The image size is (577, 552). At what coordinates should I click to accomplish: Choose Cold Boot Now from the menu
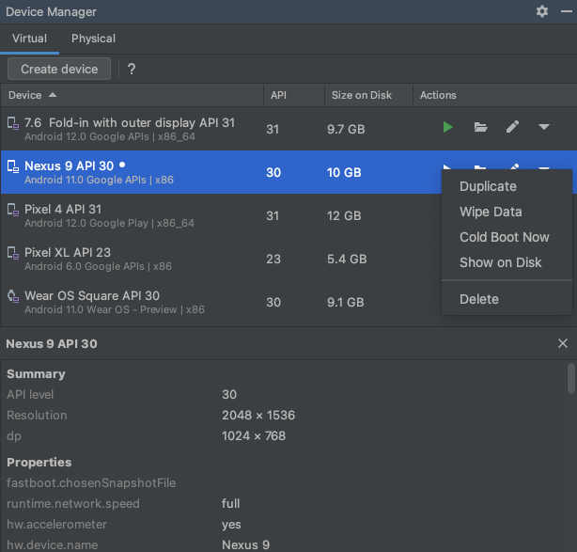[x=505, y=237]
